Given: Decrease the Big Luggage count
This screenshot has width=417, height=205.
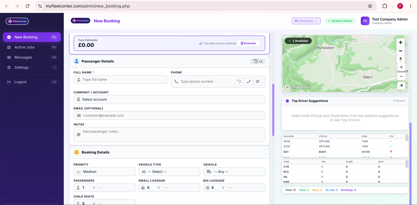Looking at the screenshot, I should pos(230,188).
